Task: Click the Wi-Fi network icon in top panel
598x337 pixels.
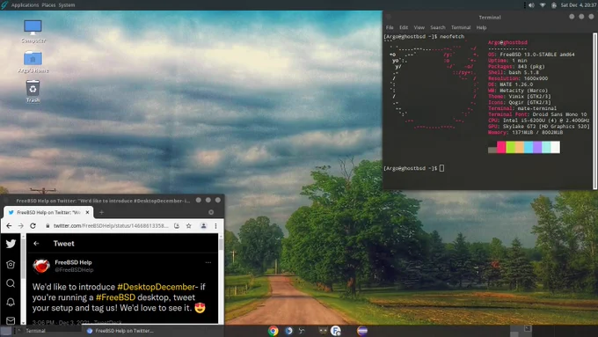Action: (x=543, y=5)
